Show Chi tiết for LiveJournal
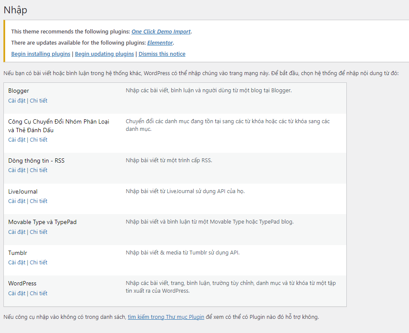Image resolution: width=409 pixels, height=333 pixels. click(x=39, y=201)
